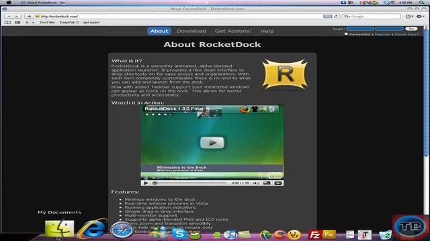Open the Help tab
The width and height of the screenshot is (430, 241).
point(267,31)
